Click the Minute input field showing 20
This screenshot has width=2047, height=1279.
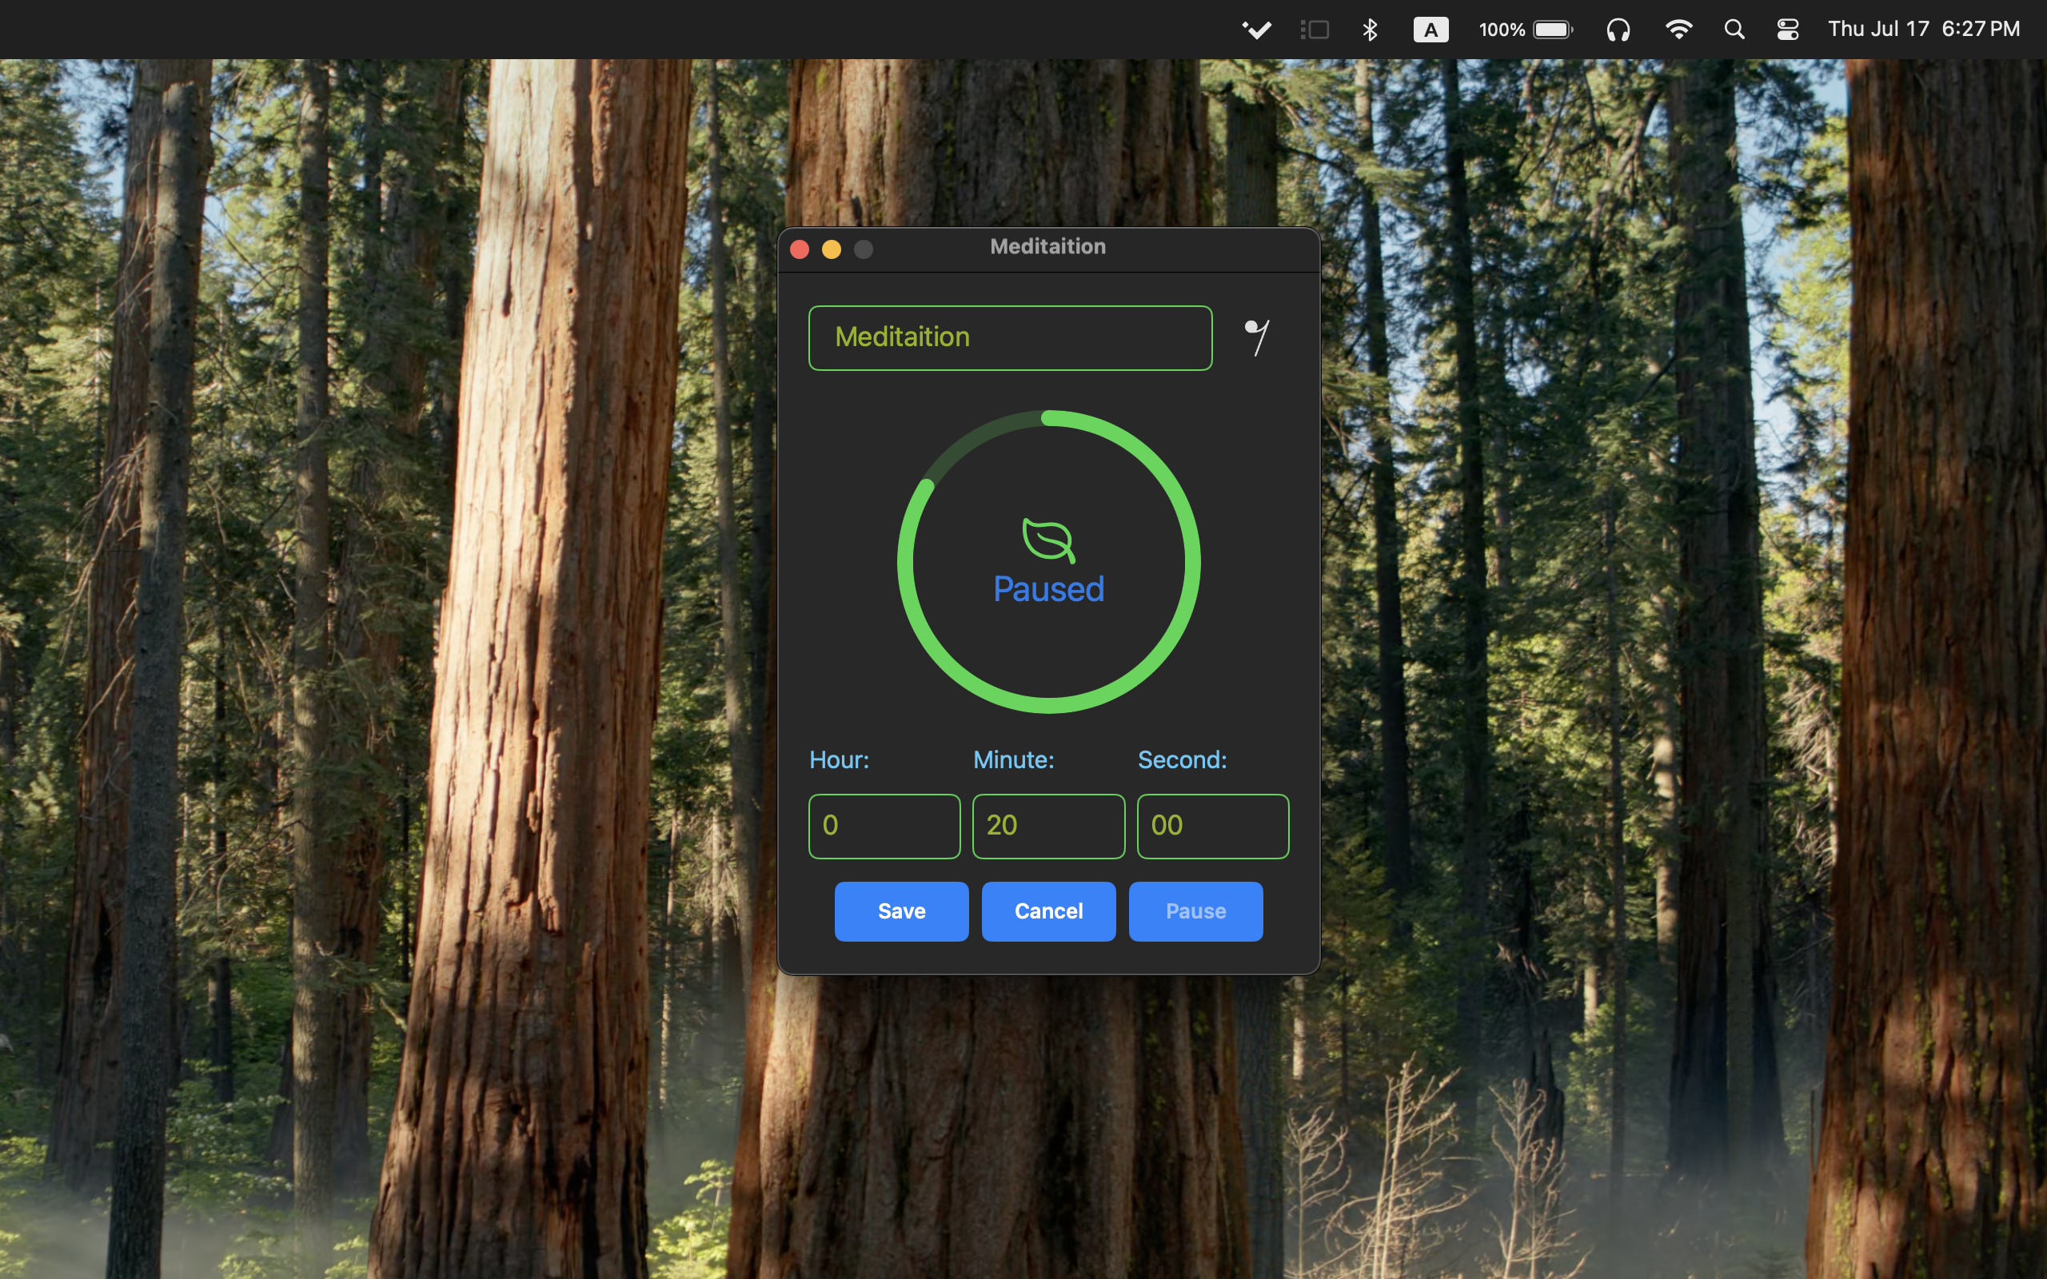click(1048, 826)
